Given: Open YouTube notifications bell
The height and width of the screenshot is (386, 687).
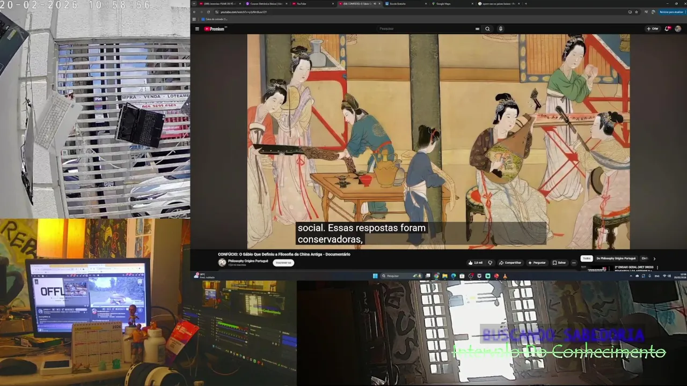Looking at the screenshot, I should point(668,28).
